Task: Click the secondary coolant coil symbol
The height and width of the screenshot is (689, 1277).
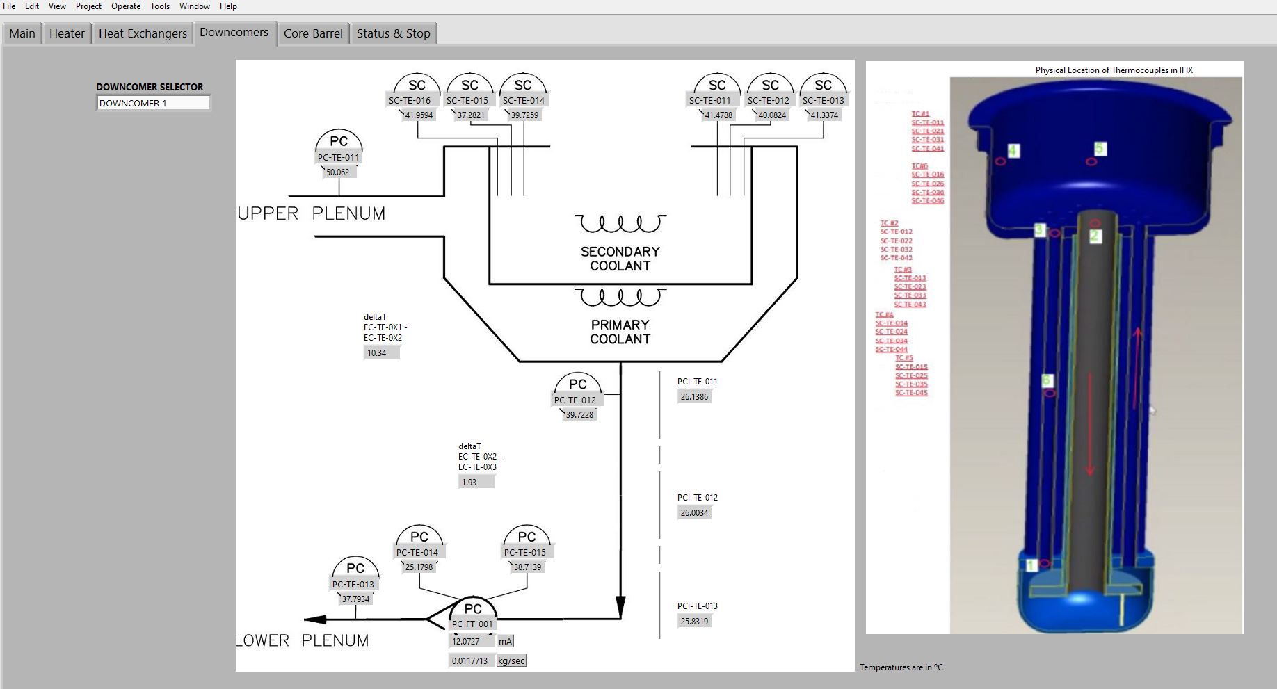Action: (620, 224)
